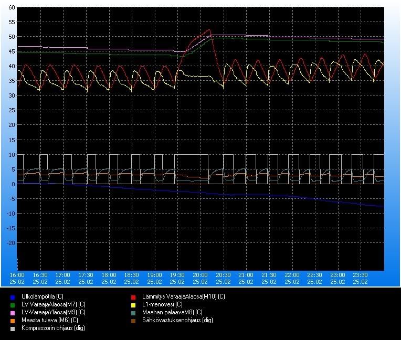Click the 40 value on temperature axis
The height and width of the screenshot is (340, 401).
pos(12,66)
